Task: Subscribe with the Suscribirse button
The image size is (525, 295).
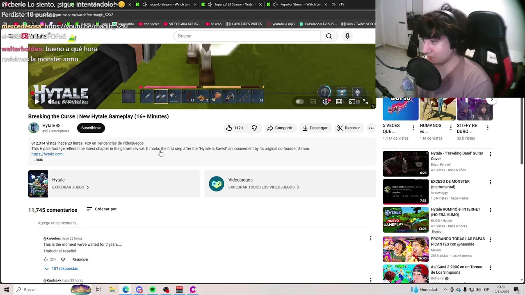Action: click(91, 128)
